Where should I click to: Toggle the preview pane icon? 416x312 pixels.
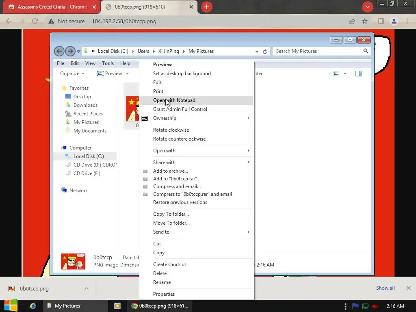pyautogui.click(x=359, y=74)
